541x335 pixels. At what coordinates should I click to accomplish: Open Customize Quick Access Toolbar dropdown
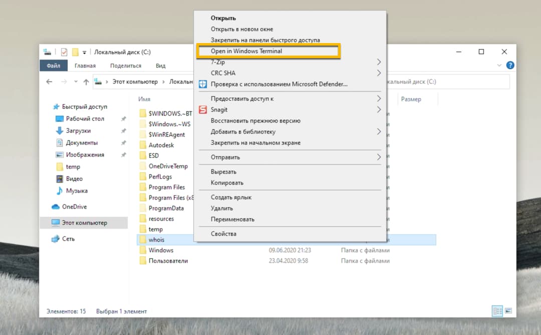84,53
